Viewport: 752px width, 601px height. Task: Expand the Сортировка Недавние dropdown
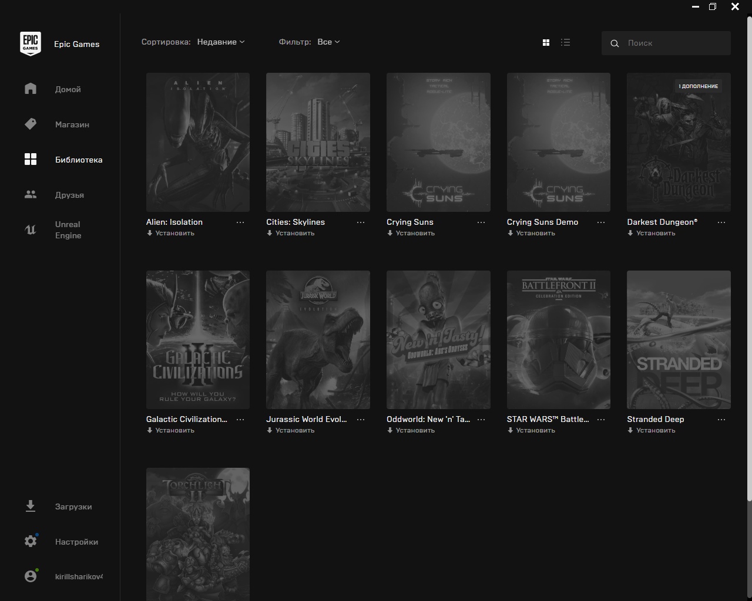tap(221, 42)
